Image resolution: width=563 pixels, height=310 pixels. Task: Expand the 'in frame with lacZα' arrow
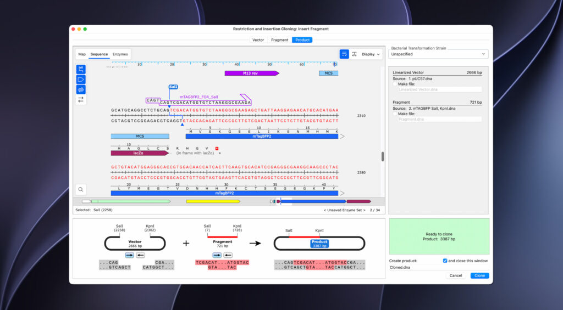click(220, 153)
